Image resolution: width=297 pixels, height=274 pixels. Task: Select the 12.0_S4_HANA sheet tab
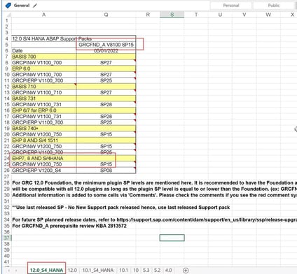click(x=46, y=271)
